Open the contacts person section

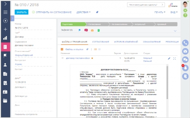coord(5,65)
